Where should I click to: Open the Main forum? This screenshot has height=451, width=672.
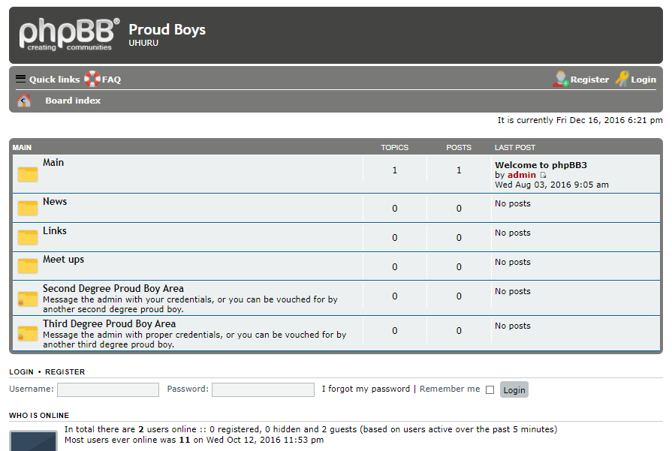(x=53, y=162)
